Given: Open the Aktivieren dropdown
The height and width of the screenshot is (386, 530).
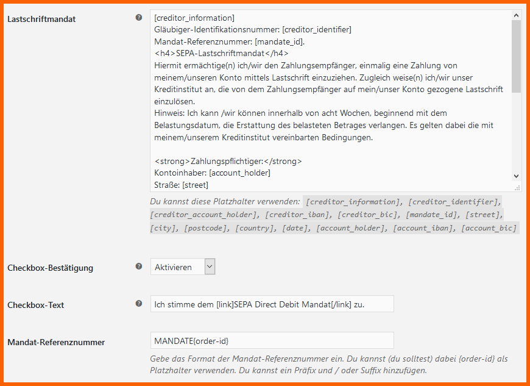Looking at the screenshot, I should tap(183, 267).
